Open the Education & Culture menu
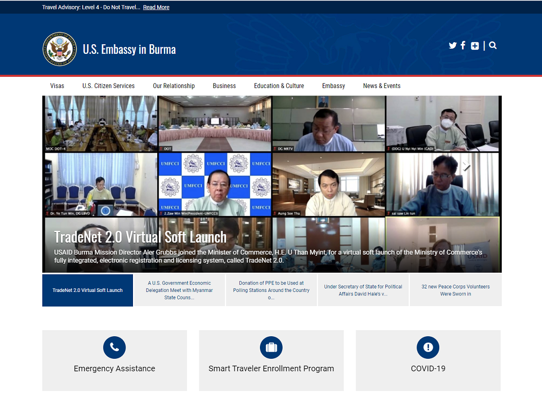 [x=279, y=86]
